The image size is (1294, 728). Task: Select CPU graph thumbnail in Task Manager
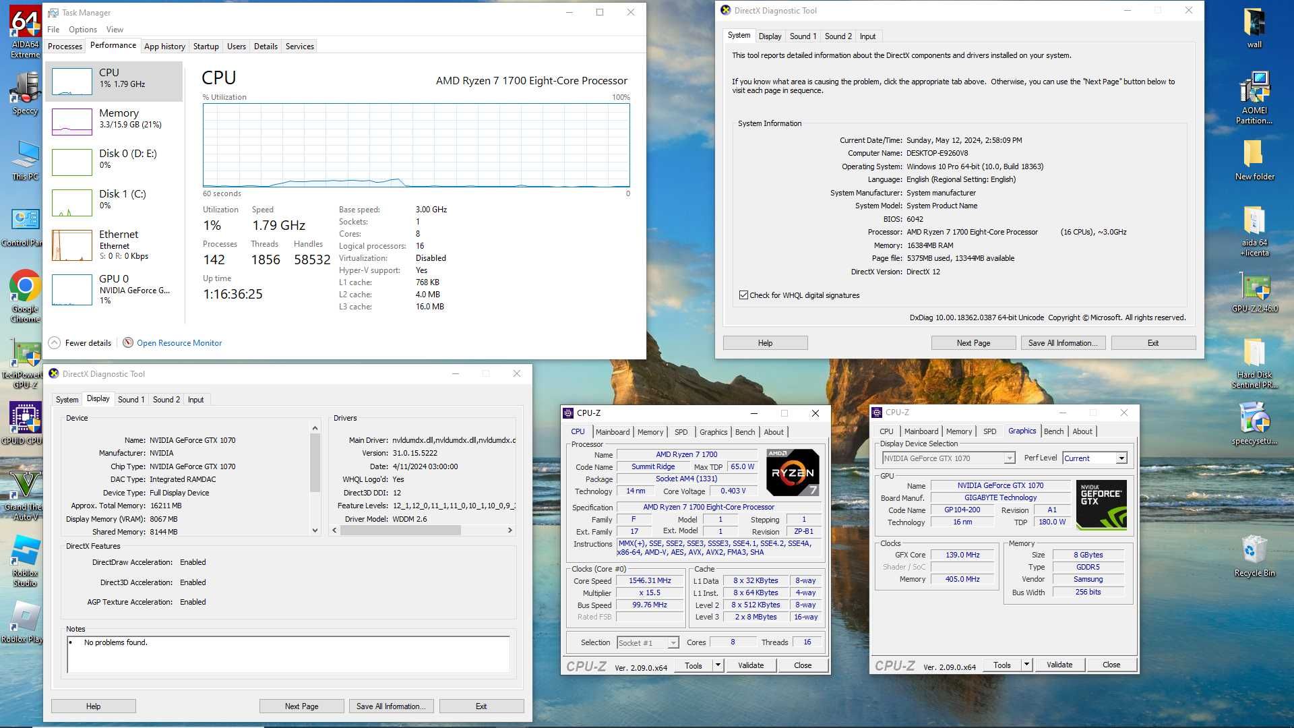pos(72,82)
